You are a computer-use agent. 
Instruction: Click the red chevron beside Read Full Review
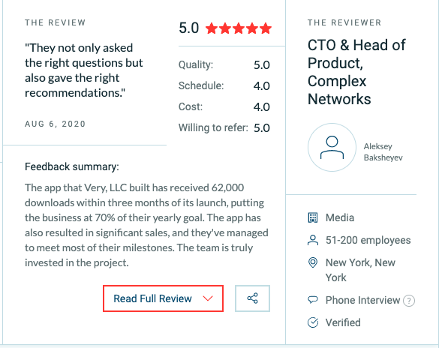(x=208, y=298)
